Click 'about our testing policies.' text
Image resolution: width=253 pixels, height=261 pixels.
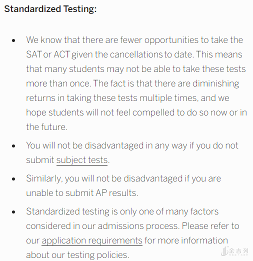coord(77,255)
